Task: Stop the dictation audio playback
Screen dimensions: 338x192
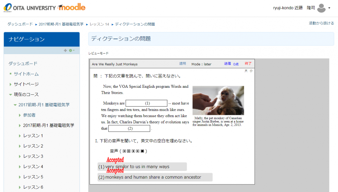Action: pyautogui.click(x=142, y=151)
